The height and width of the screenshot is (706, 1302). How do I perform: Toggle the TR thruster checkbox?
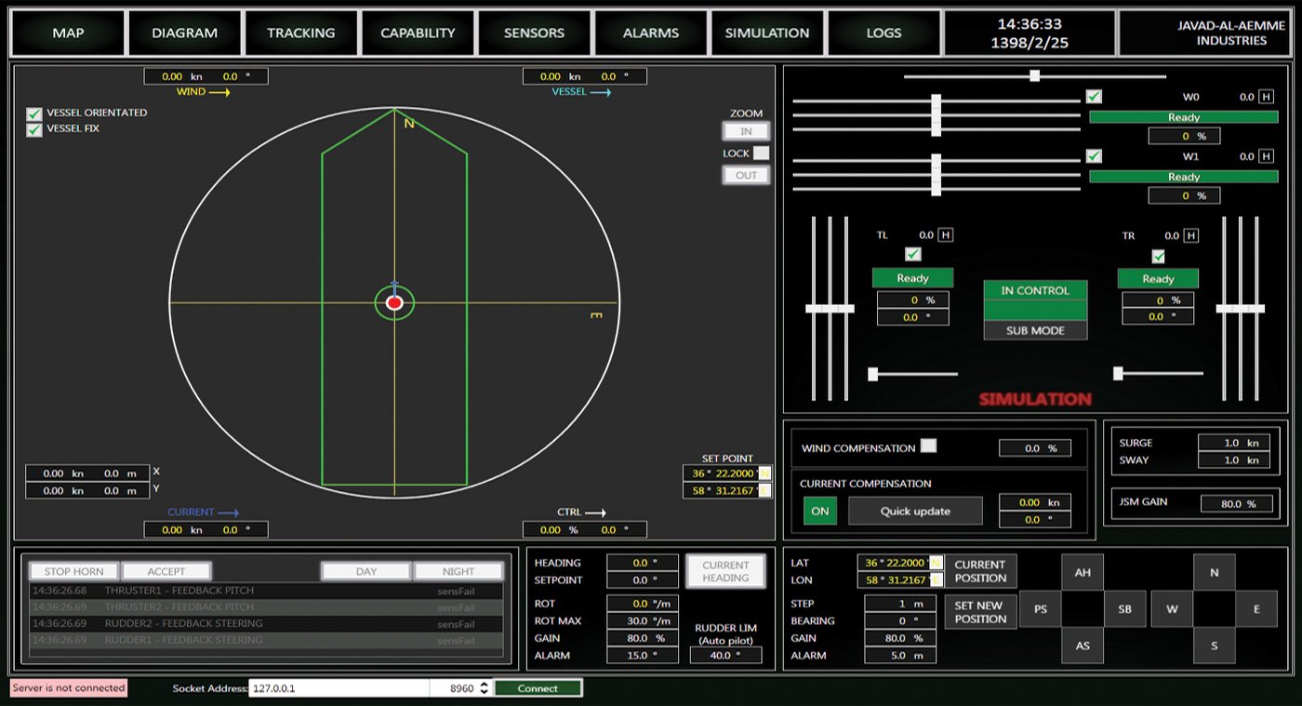(x=1158, y=257)
